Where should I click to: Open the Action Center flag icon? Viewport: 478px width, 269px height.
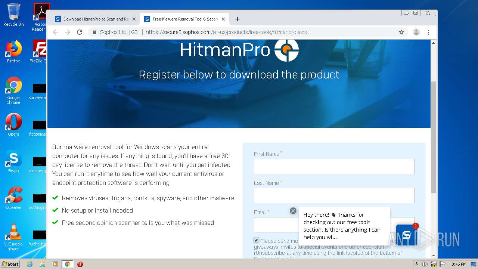click(443, 264)
